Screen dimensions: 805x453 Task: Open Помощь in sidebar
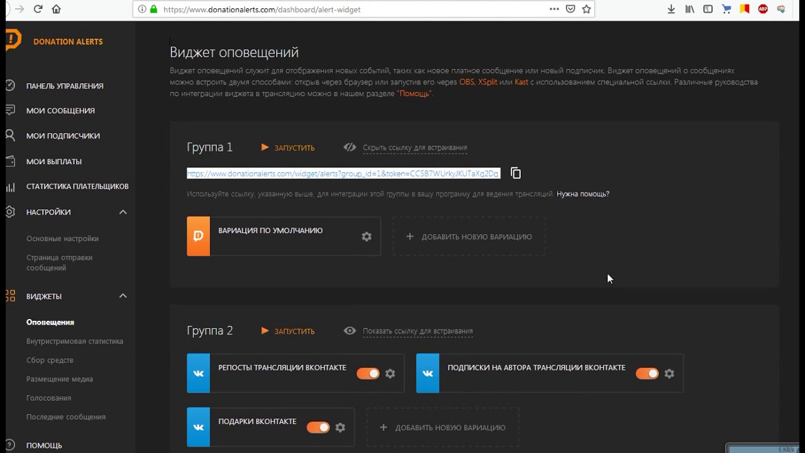44,445
